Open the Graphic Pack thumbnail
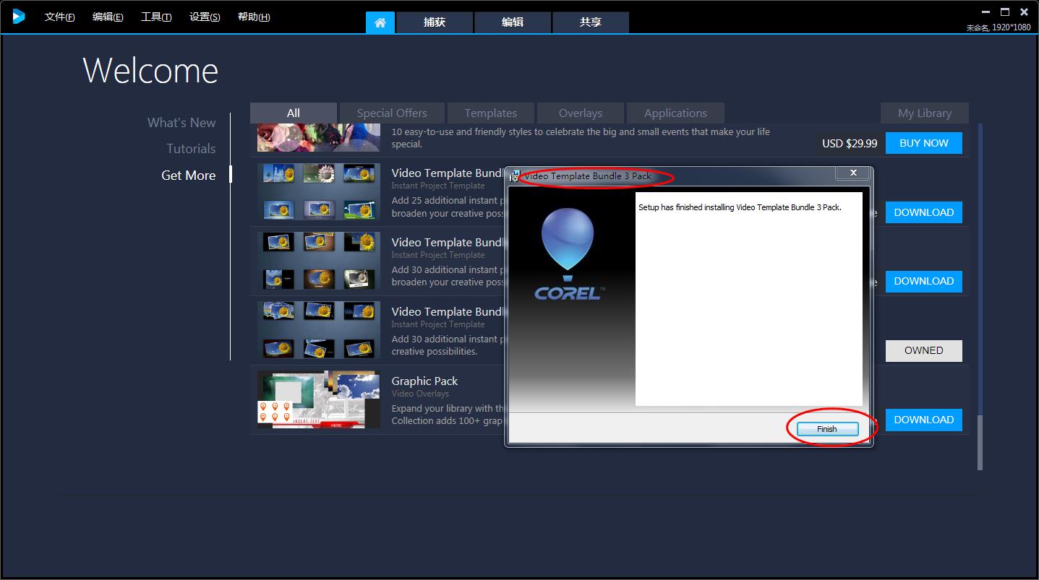This screenshot has height=580, width=1039. 319,399
